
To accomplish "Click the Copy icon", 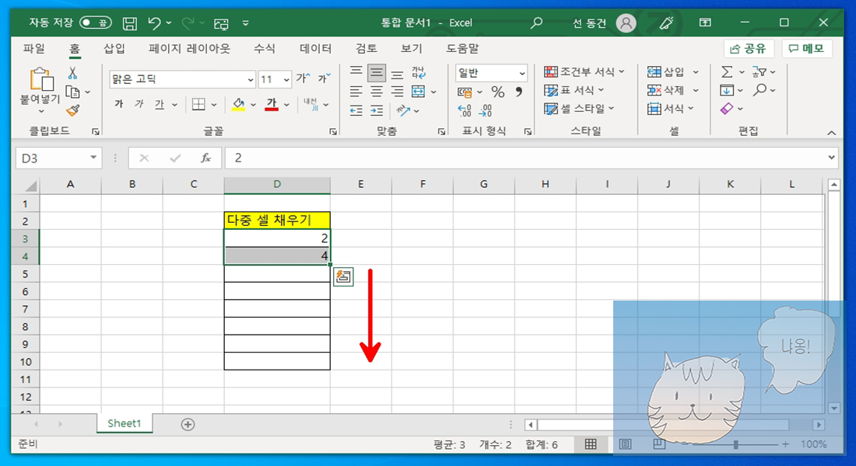I will [72, 92].
